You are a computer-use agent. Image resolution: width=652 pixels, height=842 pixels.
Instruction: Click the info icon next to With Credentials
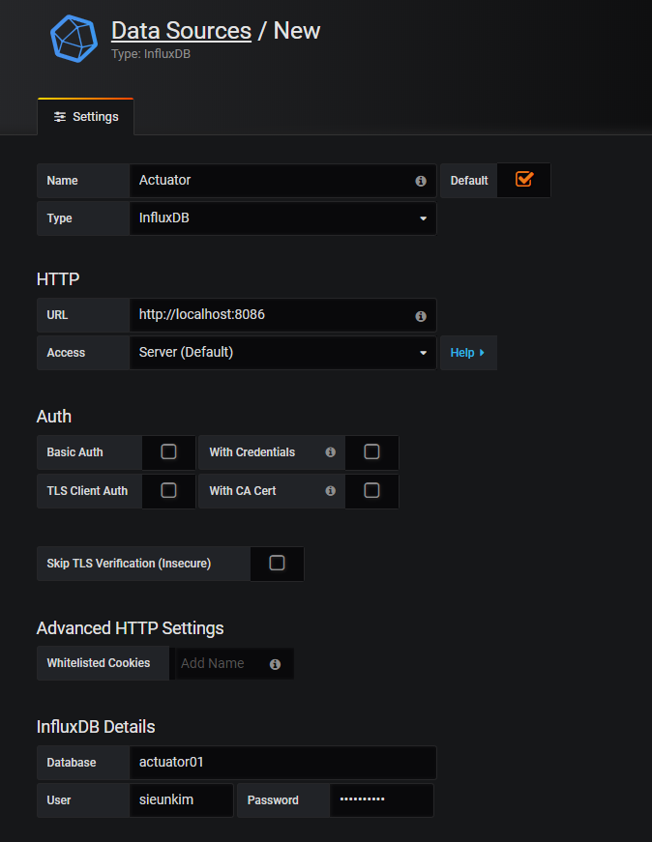(330, 452)
